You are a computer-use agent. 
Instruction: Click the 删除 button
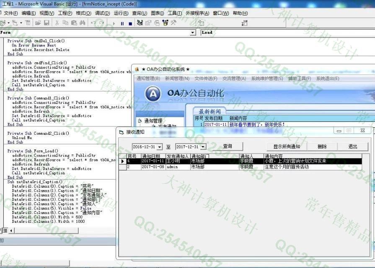[322, 147]
